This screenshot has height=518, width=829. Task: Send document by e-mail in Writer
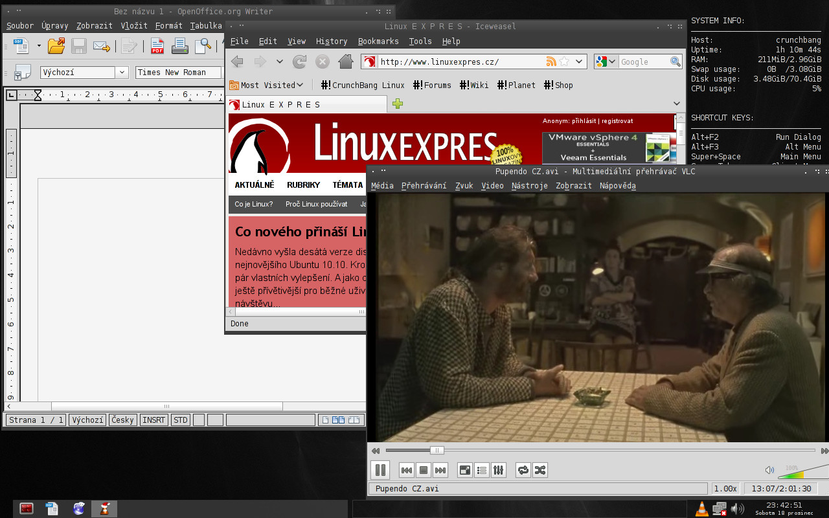click(x=101, y=46)
